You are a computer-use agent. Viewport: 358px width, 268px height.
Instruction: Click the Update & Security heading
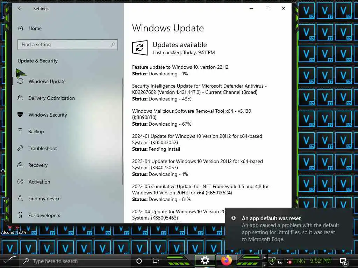37,61
